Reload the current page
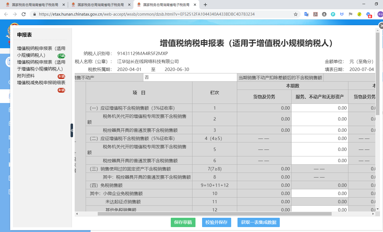Viewport: 383px width, 232px height. coord(24,14)
